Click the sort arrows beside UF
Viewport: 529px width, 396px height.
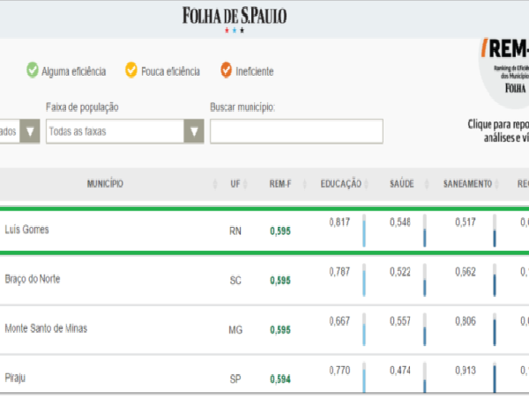(x=245, y=184)
